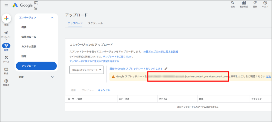Open the hamburger main menu
This screenshot has width=272, height=122.
click(x=6, y=5)
